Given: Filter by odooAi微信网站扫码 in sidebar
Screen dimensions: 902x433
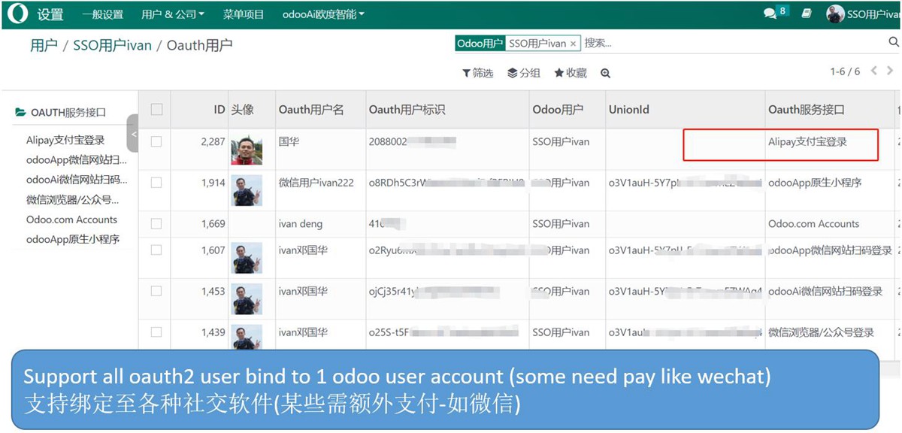Looking at the screenshot, I should [77, 180].
